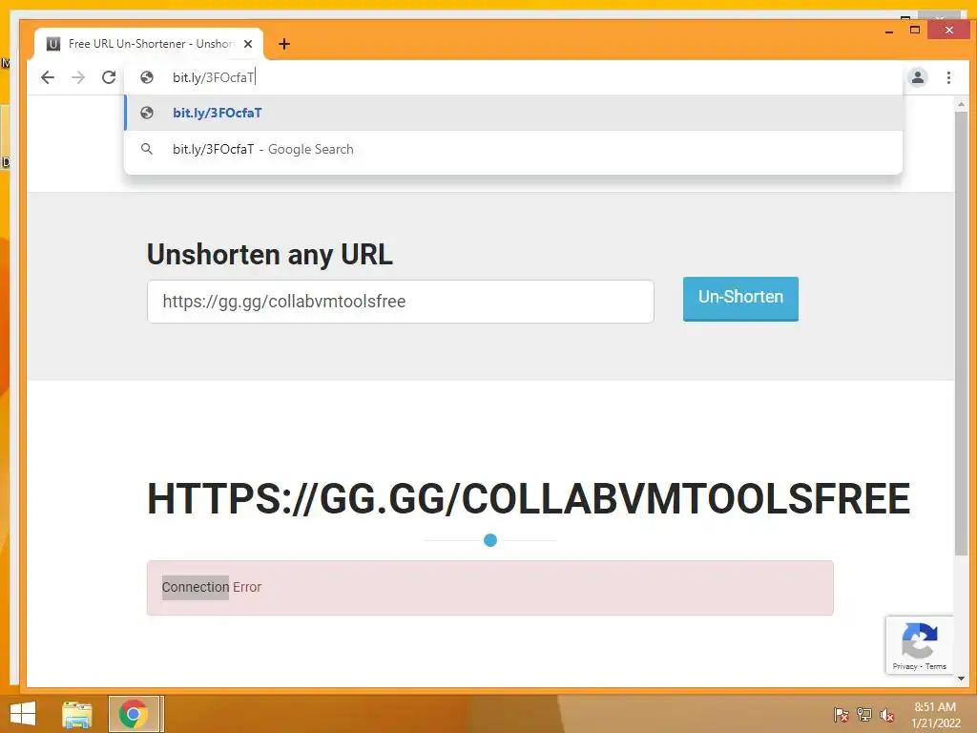Click the Unshorten any URL heading

(x=270, y=255)
